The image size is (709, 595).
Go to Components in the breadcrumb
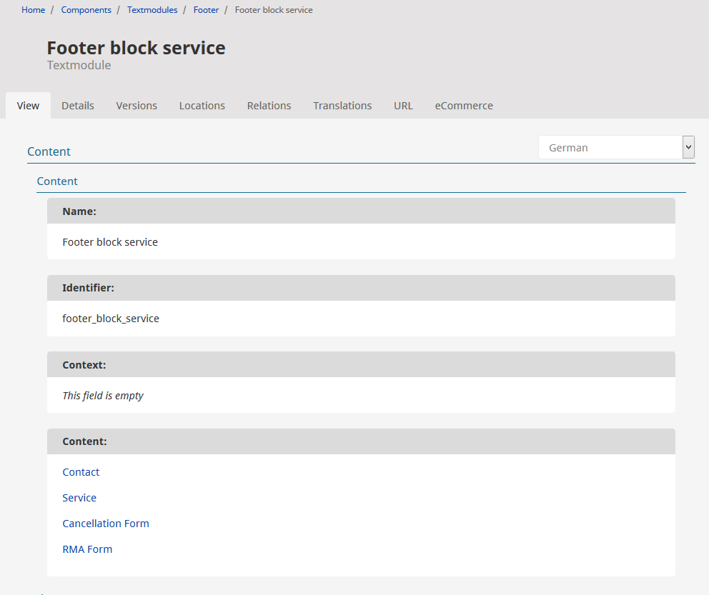86,10
